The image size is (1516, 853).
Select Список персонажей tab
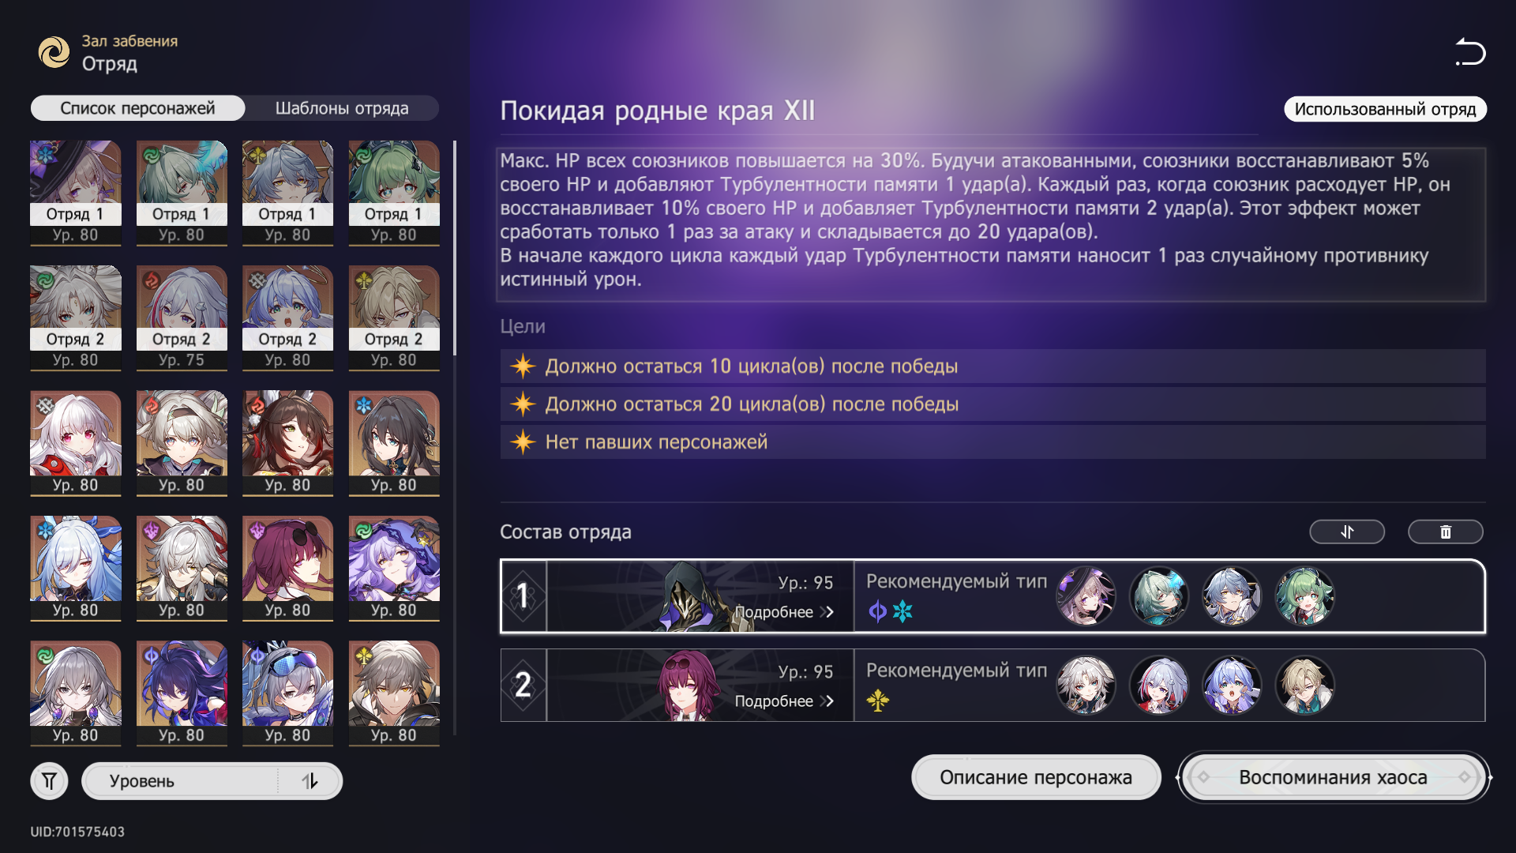pos(137,108)
